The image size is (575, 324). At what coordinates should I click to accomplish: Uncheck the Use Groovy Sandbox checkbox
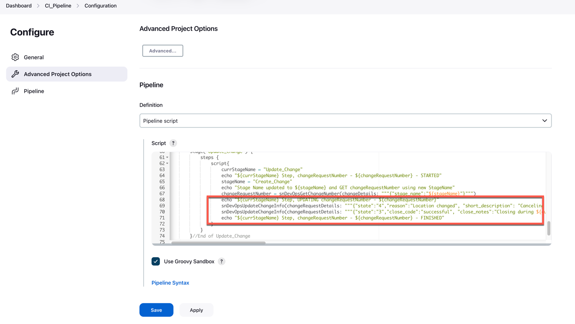click(156, 262)
